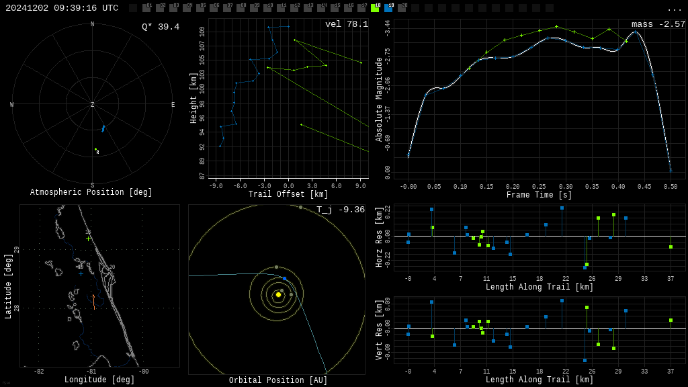Click the 'T_j -9.36' label
The image size is (688, 387).
click(341, 210)
